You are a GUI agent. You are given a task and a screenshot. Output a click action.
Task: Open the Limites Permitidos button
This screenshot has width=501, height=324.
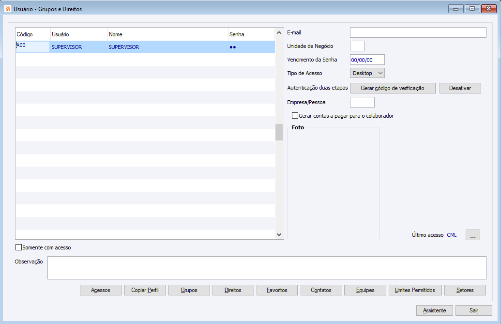tap(415, 290)
